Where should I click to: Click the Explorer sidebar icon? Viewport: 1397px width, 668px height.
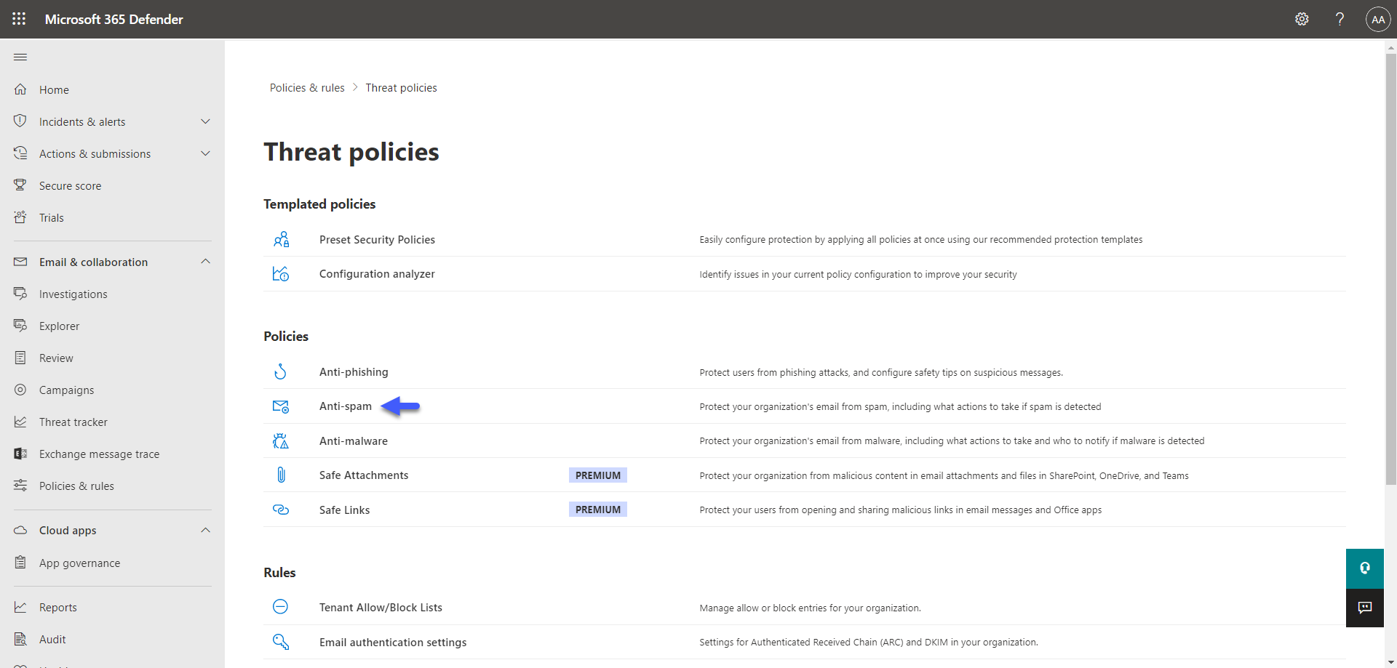pos(20,326)
